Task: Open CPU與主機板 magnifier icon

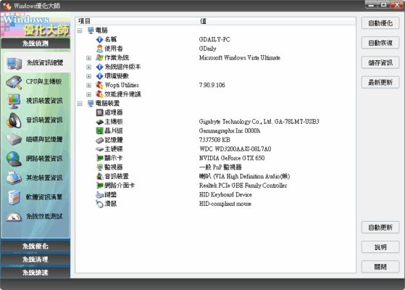Action: [14, 82]
